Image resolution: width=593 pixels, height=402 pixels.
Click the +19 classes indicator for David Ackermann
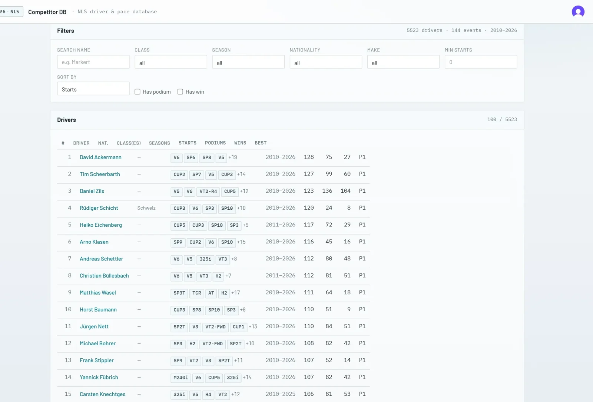pyautogui.click(x=233, y=157)
